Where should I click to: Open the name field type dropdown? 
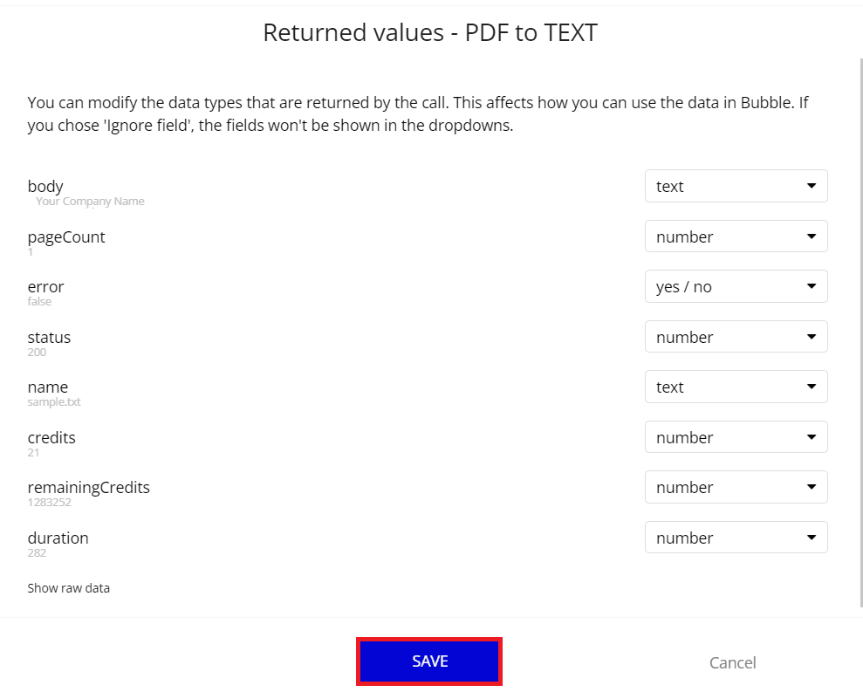tap(736, 387)
